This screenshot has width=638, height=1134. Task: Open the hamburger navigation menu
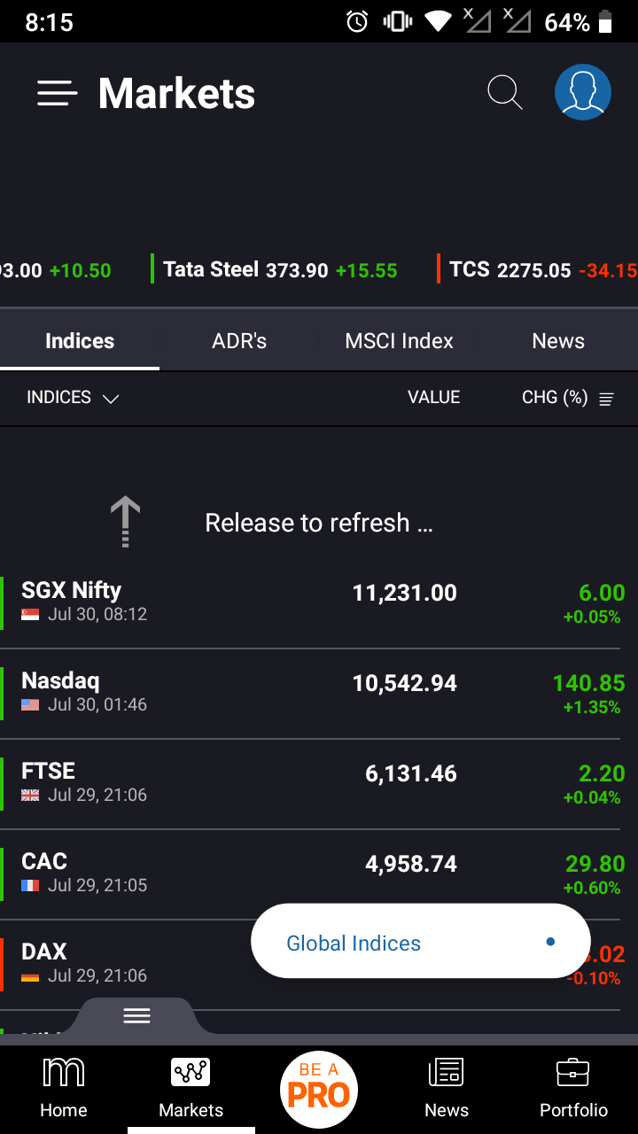pyautogui.click(x=57, y=94)
